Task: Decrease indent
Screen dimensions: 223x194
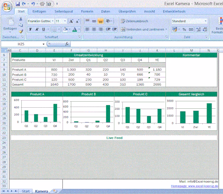Action: click(108, 29)
